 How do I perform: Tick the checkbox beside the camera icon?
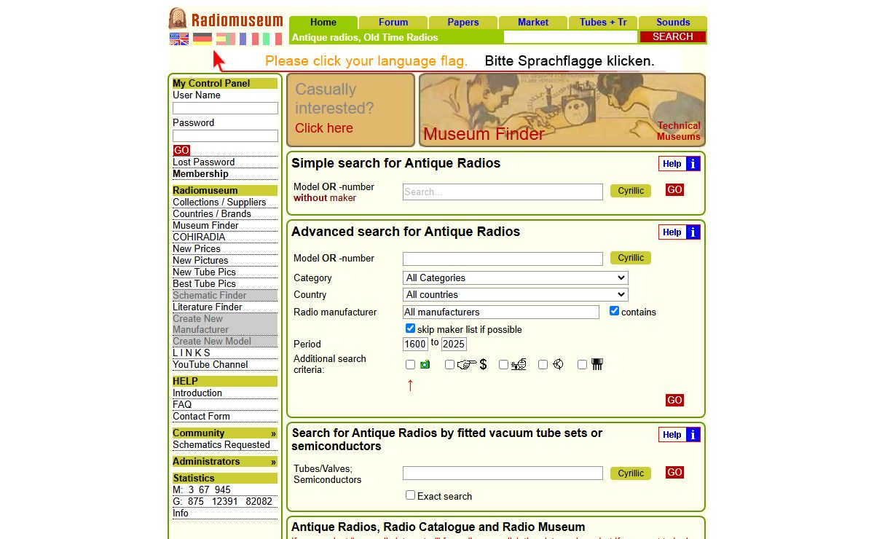410,365
